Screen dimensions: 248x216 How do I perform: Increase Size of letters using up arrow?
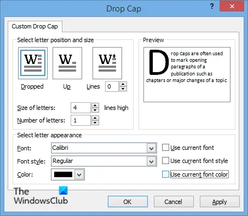[x=95, y=106]
